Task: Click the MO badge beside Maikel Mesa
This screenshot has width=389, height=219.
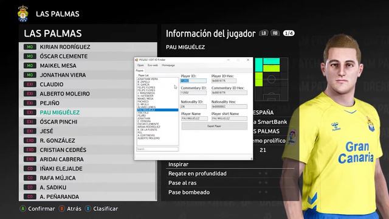Action: point(30,66)
